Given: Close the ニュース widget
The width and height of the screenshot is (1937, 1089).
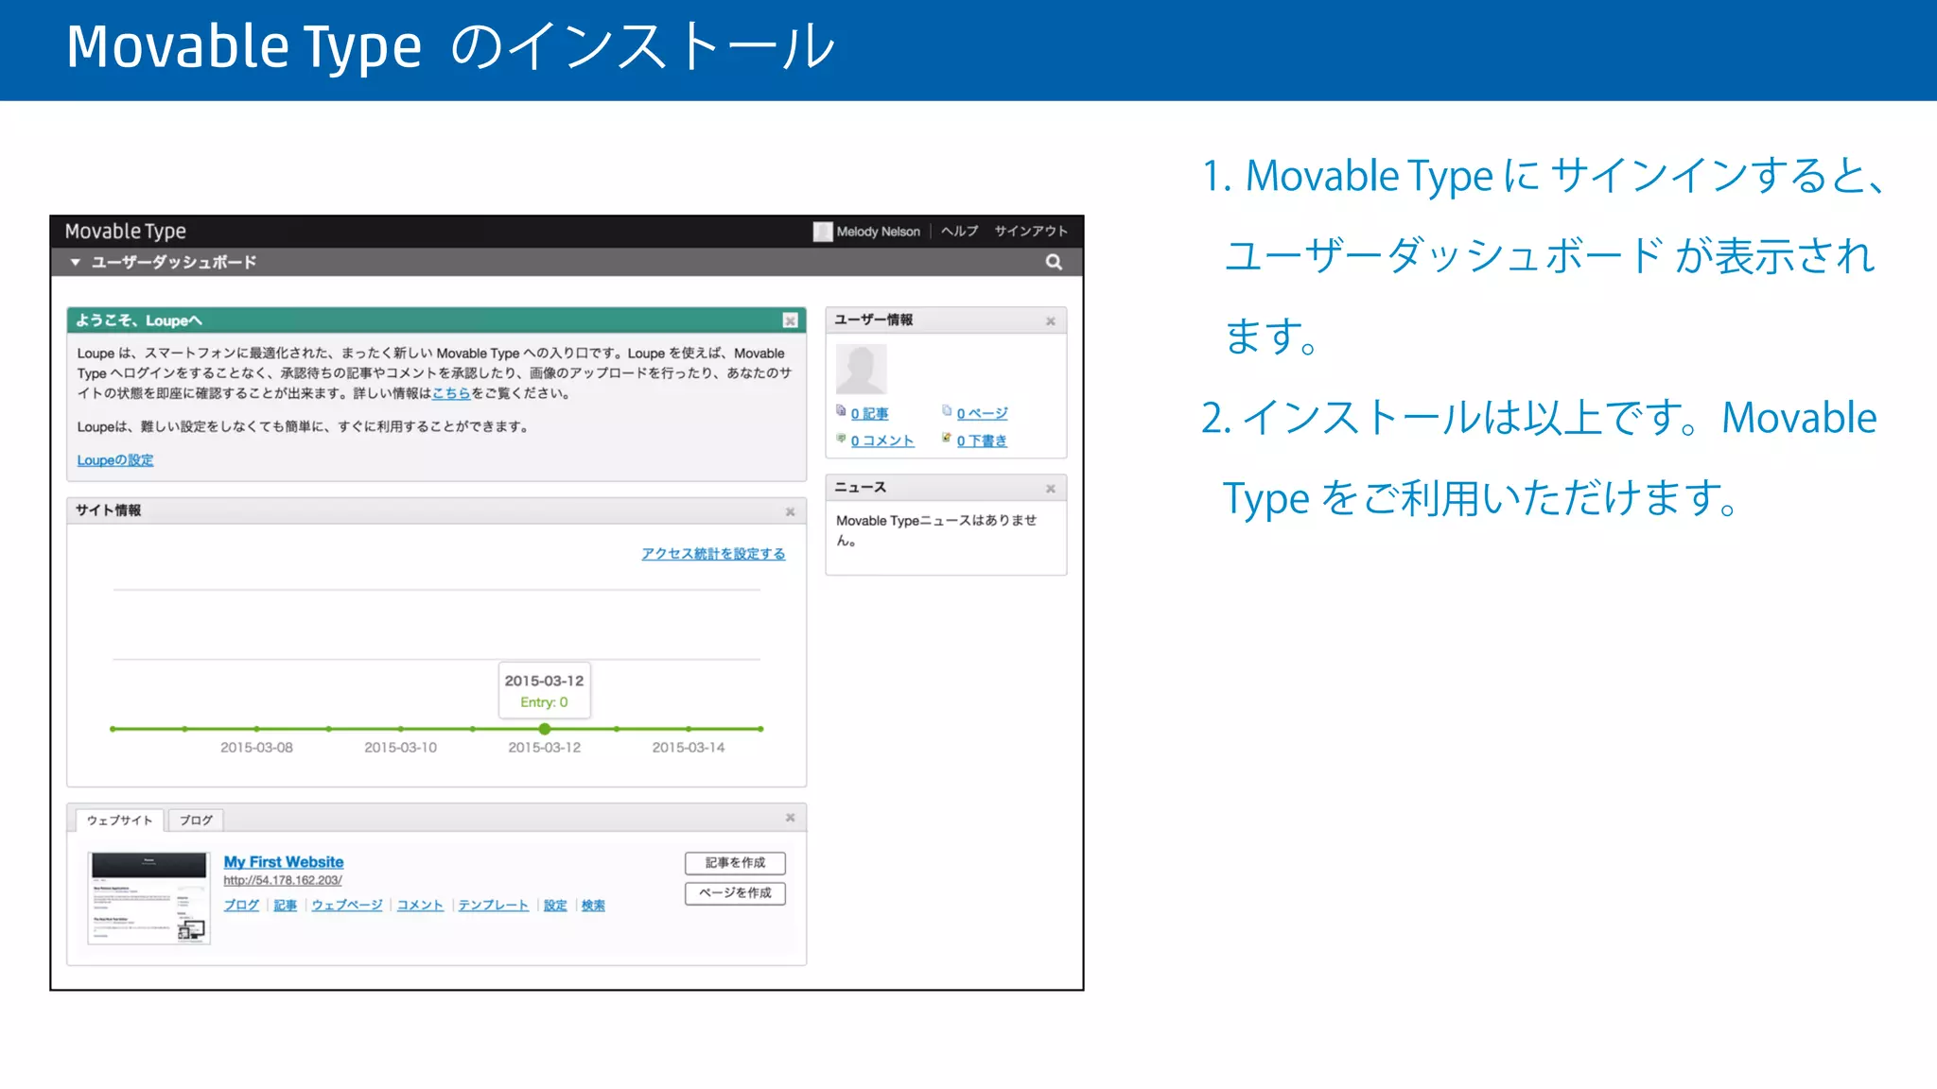Looking at the screenshot, I should [x=1050, y=489].
